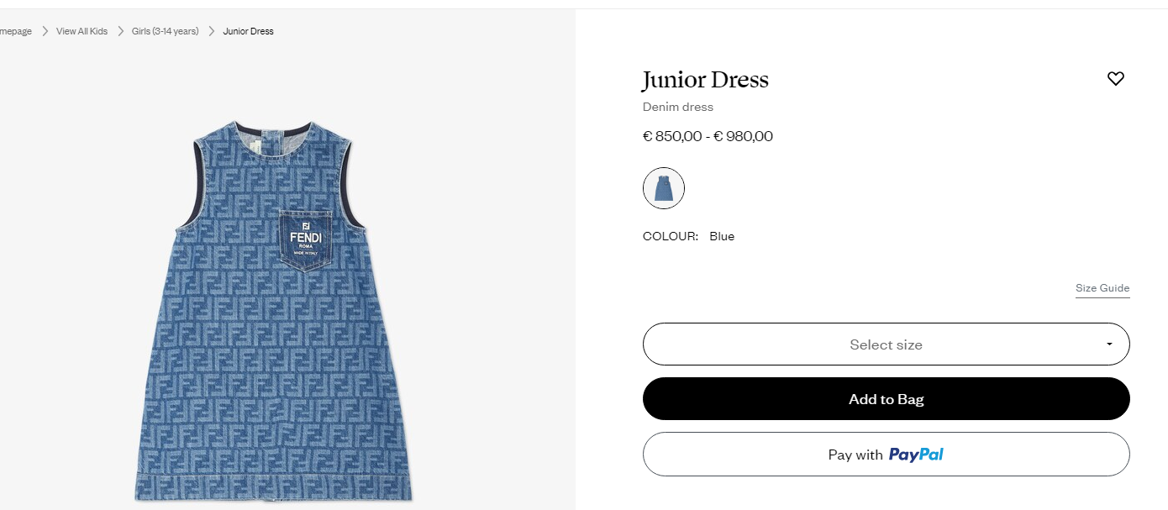The width and height of the screenshot is (1168, 510).
Task: Click chevron separator before Girls (3-14 years)
Action: click(120, 31)
